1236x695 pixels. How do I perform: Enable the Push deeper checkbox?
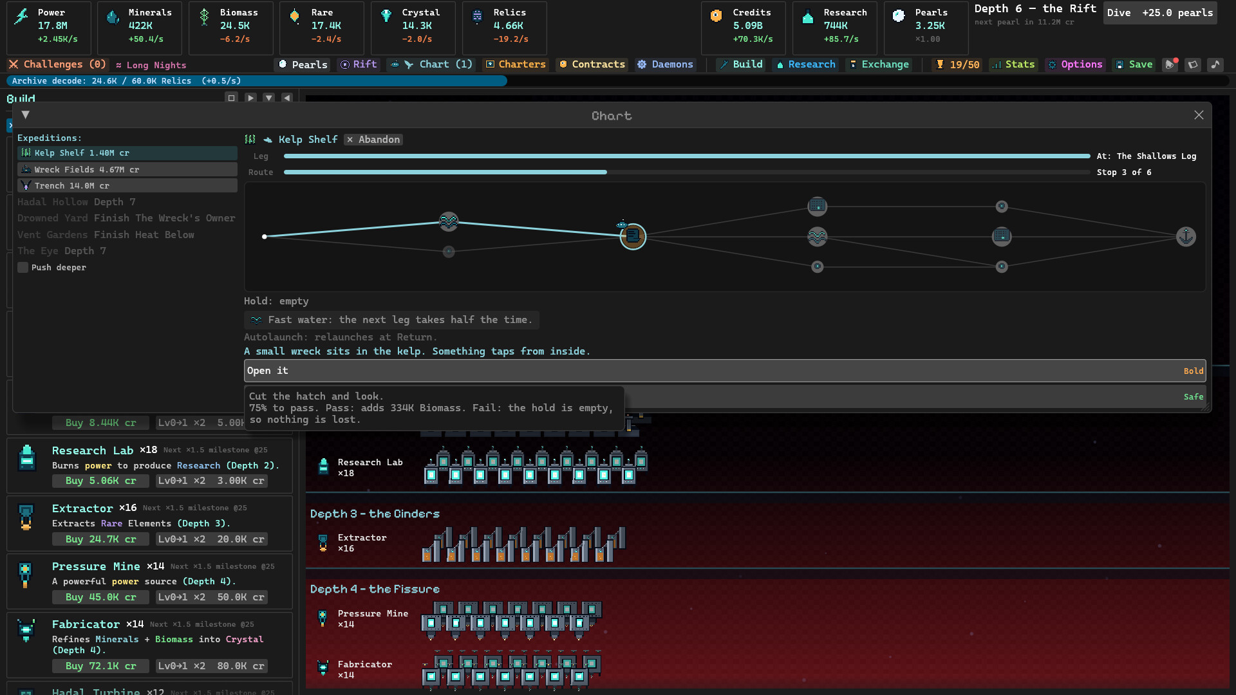click(23, 268)
